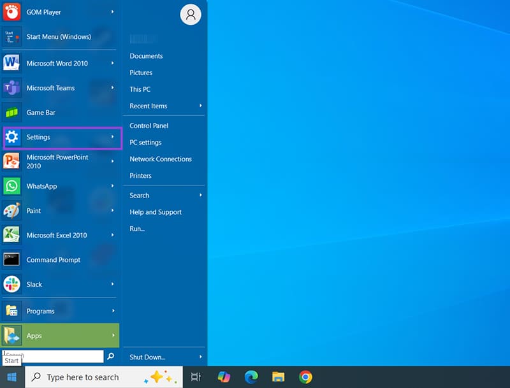The height and width of the screenshot is (388, 510).
Task: Click the Search text in right pane
Action: [139, 195]
